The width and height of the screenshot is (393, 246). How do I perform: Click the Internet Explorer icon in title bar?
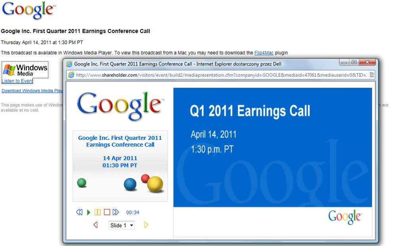point(69,64)
